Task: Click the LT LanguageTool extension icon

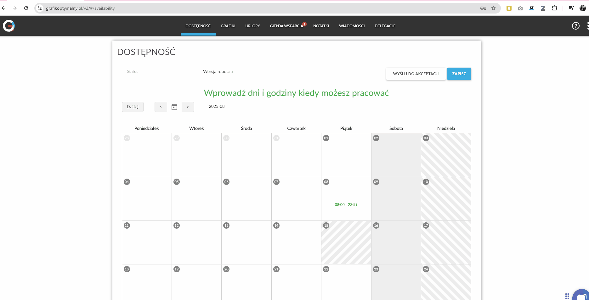Action: 532,8
